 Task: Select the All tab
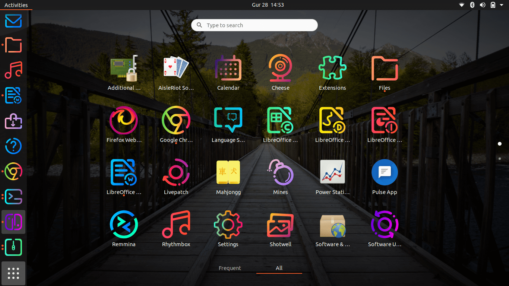point(279,268)
